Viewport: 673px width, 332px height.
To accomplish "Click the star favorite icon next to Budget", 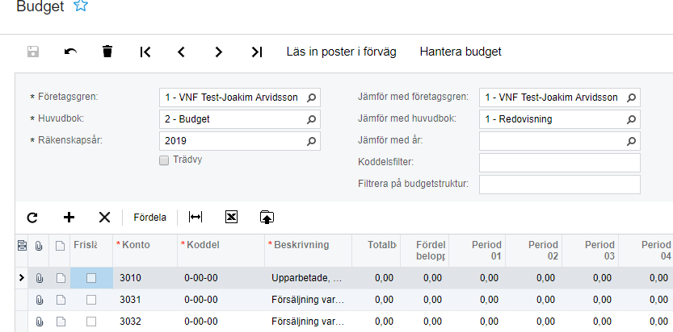I will [x=81, y=6].
